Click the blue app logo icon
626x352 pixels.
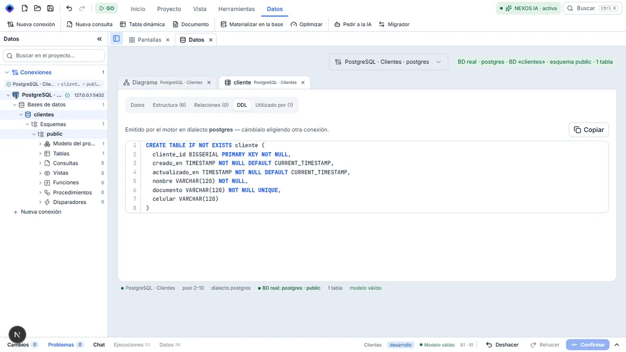pyautogui.click(x=9, y=8)
